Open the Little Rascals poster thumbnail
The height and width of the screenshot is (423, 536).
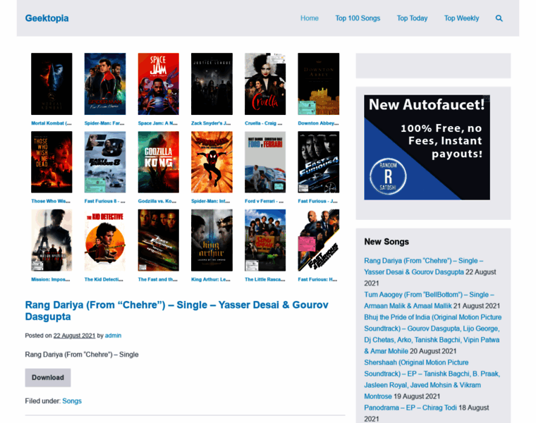click(x=265, y=240)
